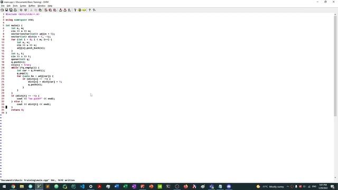Open the Window menu
Viewport: 338px width, 190px height.
(x=41, y=6)
